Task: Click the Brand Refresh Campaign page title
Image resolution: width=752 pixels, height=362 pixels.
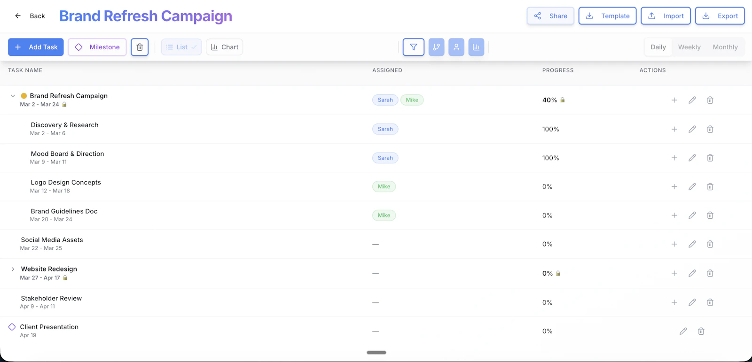Action: click(146, 16)
